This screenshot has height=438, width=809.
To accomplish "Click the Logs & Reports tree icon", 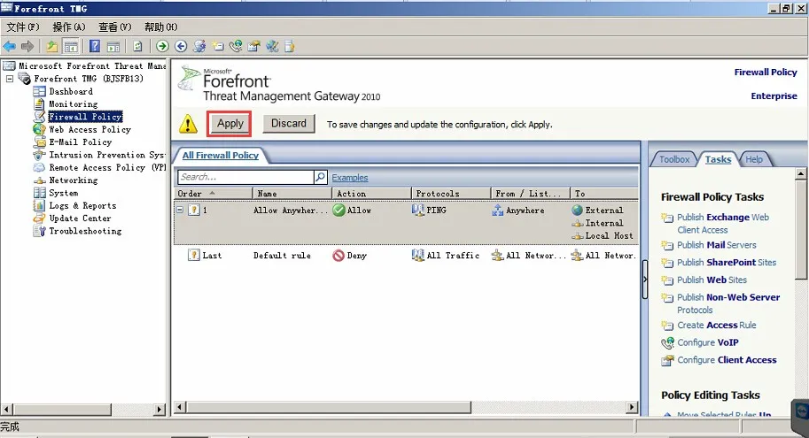I will (x=39, y=205).
